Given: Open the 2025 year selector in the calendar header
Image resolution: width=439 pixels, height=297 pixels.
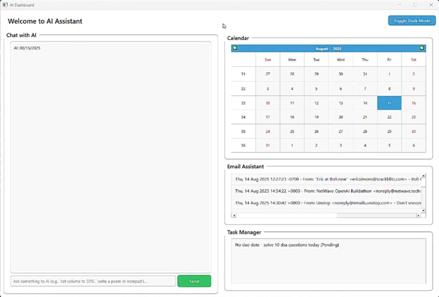Looking at the screenshot, I should [x=337, y=49].
